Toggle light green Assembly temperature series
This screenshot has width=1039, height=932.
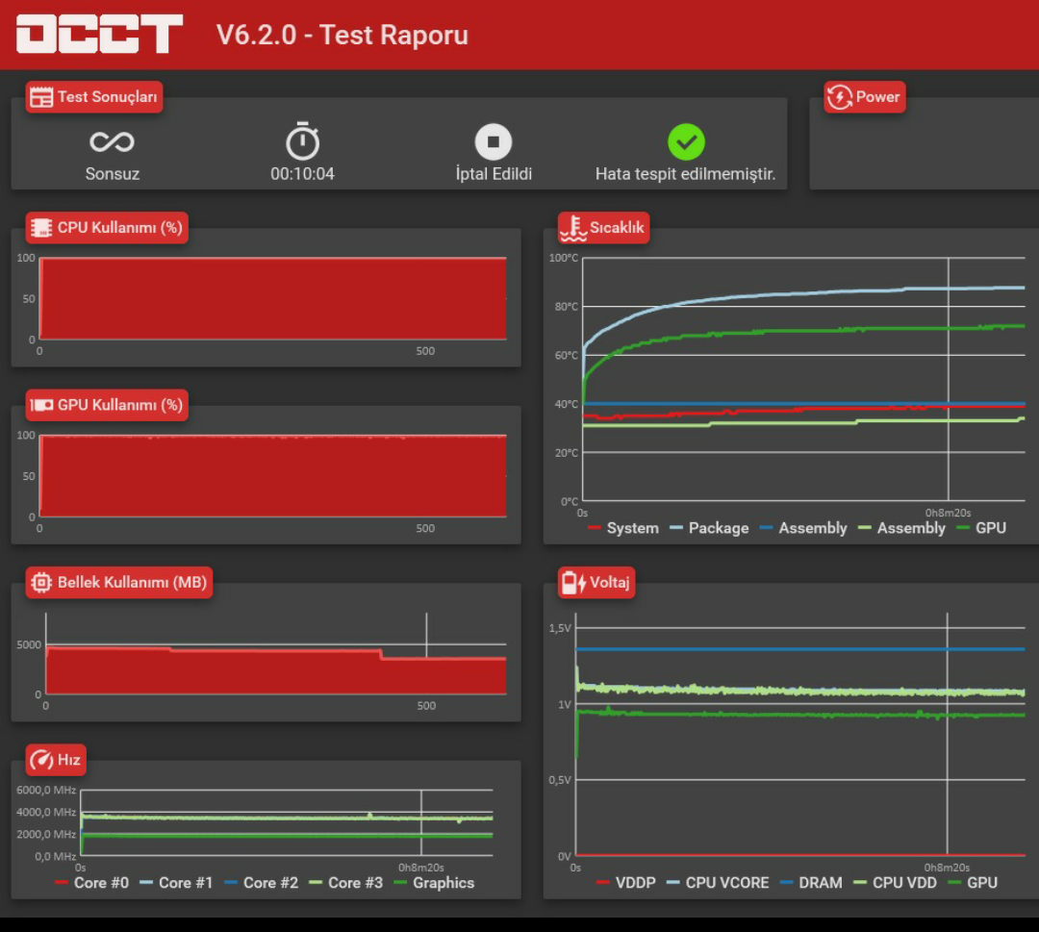click(901, 528)
